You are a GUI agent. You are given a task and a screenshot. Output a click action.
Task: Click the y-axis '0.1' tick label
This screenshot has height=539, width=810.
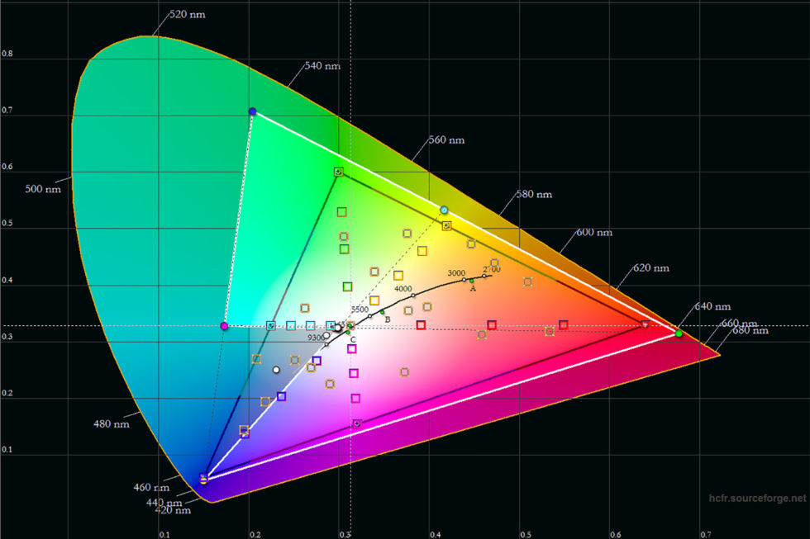(7, 449)
